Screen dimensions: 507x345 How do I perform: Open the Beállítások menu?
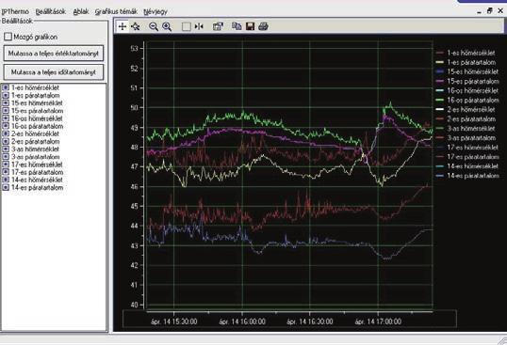pos(51,11)
